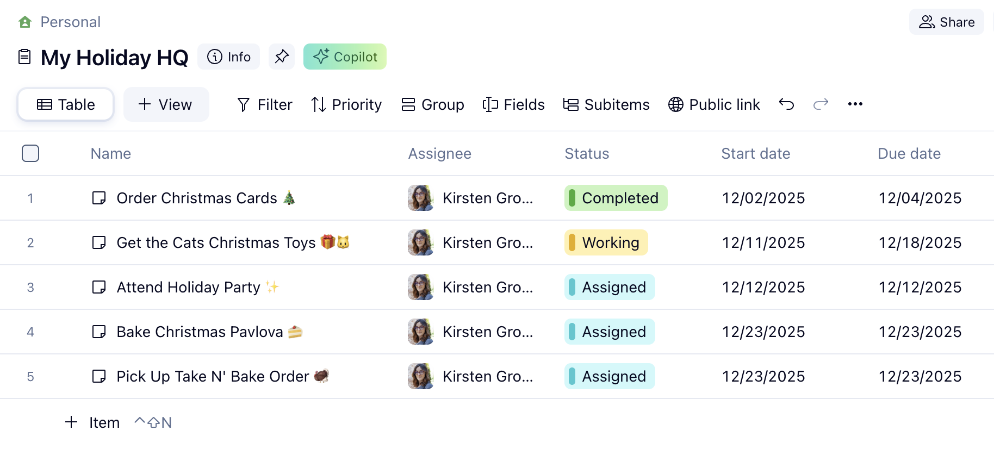Open note icon for Bake Christmas Pavlova
The height and width of the screenshot is (449, 994).
pos(99,332)
